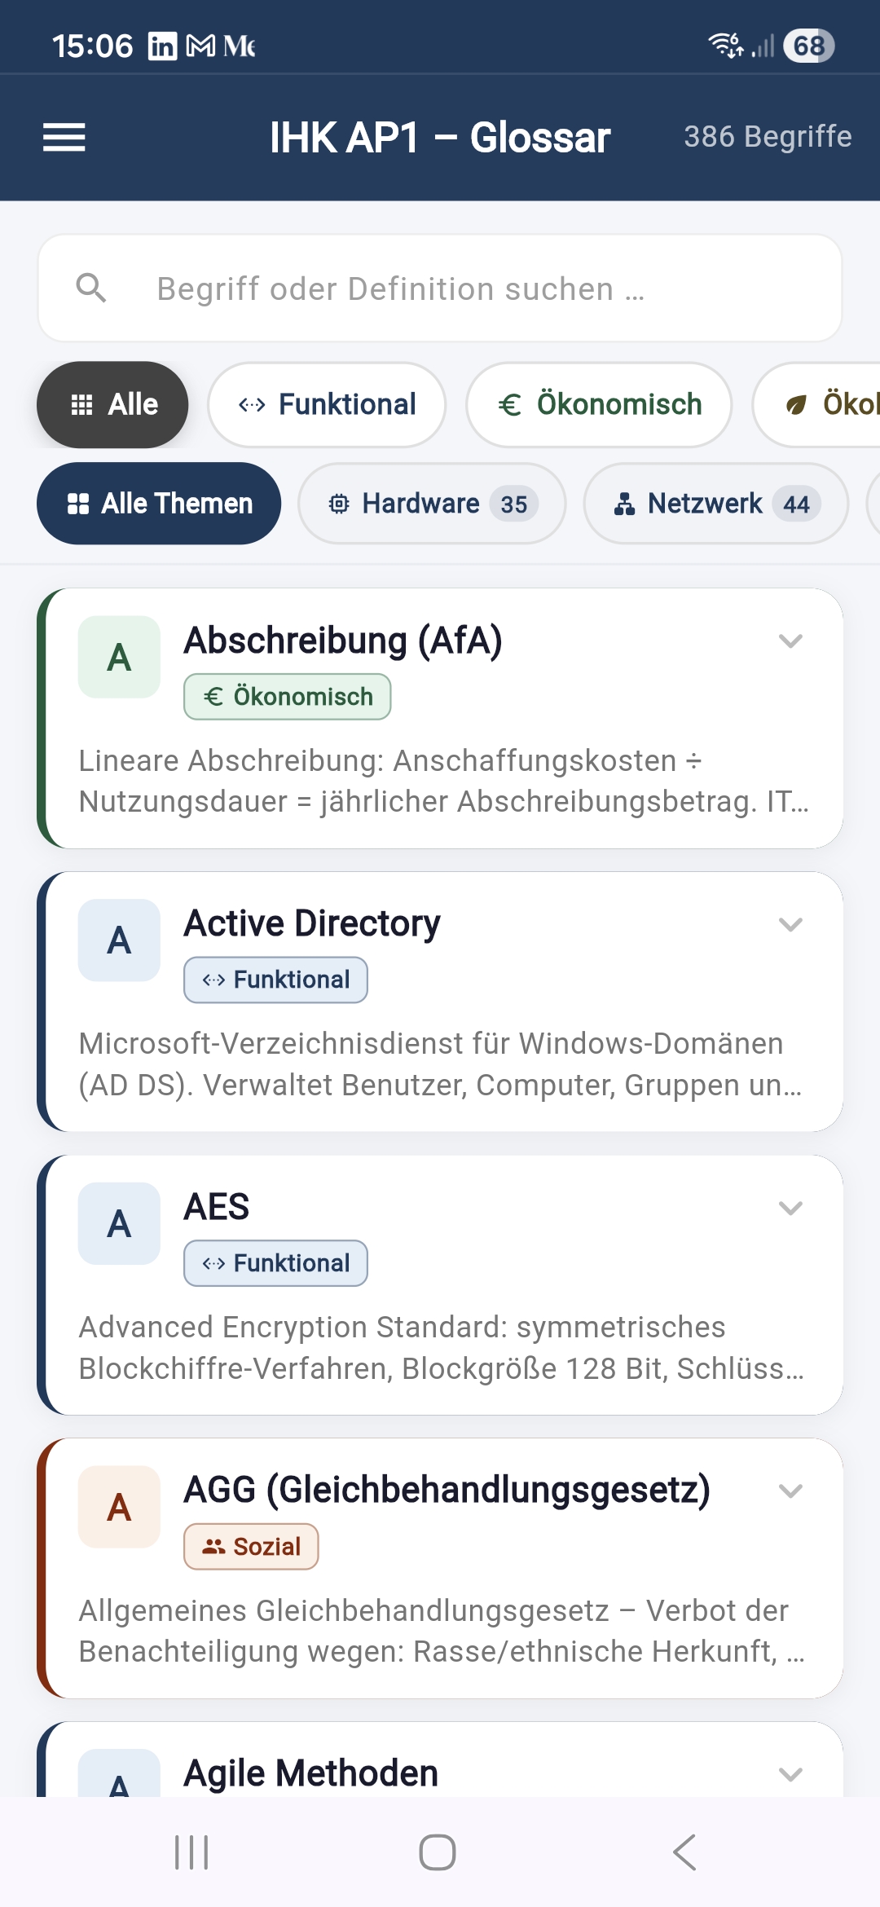Expand the Abschreibung (AfA) entry

point(789,642)
